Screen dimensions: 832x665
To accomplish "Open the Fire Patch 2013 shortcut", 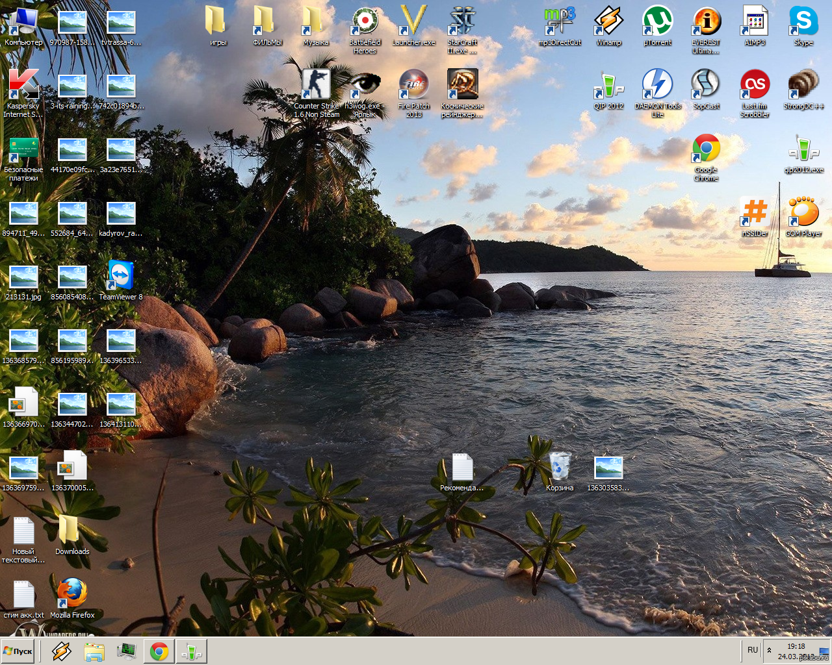I will coord(413,94).
